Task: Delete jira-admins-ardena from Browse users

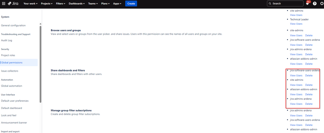Action: pyautogui.click(x=309, y=54)
